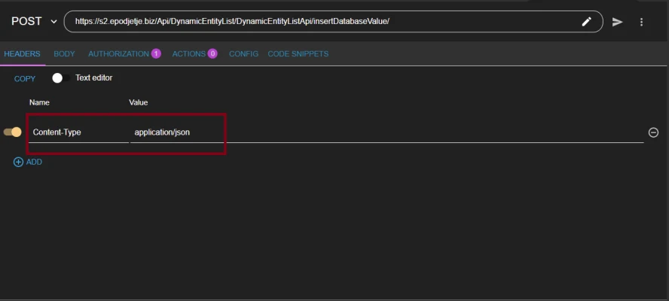Image resolution: width=669 pixels, height=301 pixels.
Task: Copy the headers with COPY button
Action: pyautogui.click(x=25, y=79)
